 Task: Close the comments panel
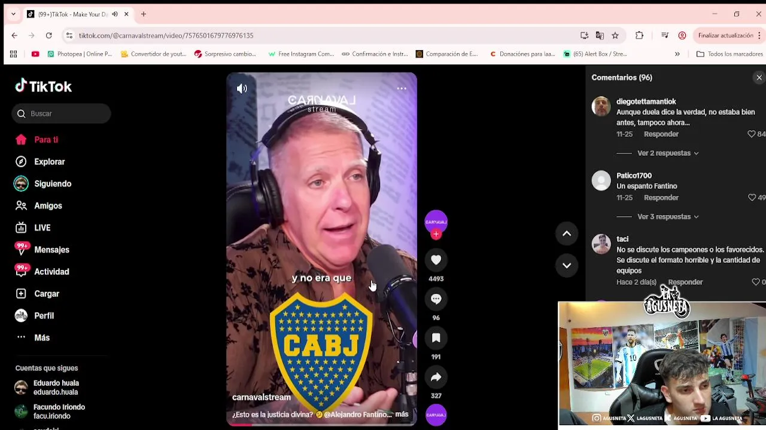tap(759, 78)
